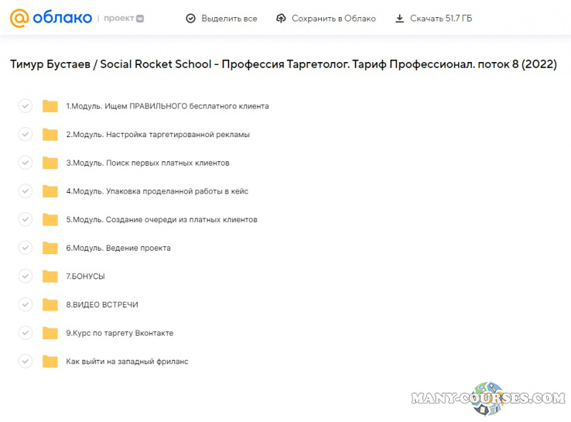Select checkbox for 1.Модуль folder
571x422 pixels.
point(25,106)
